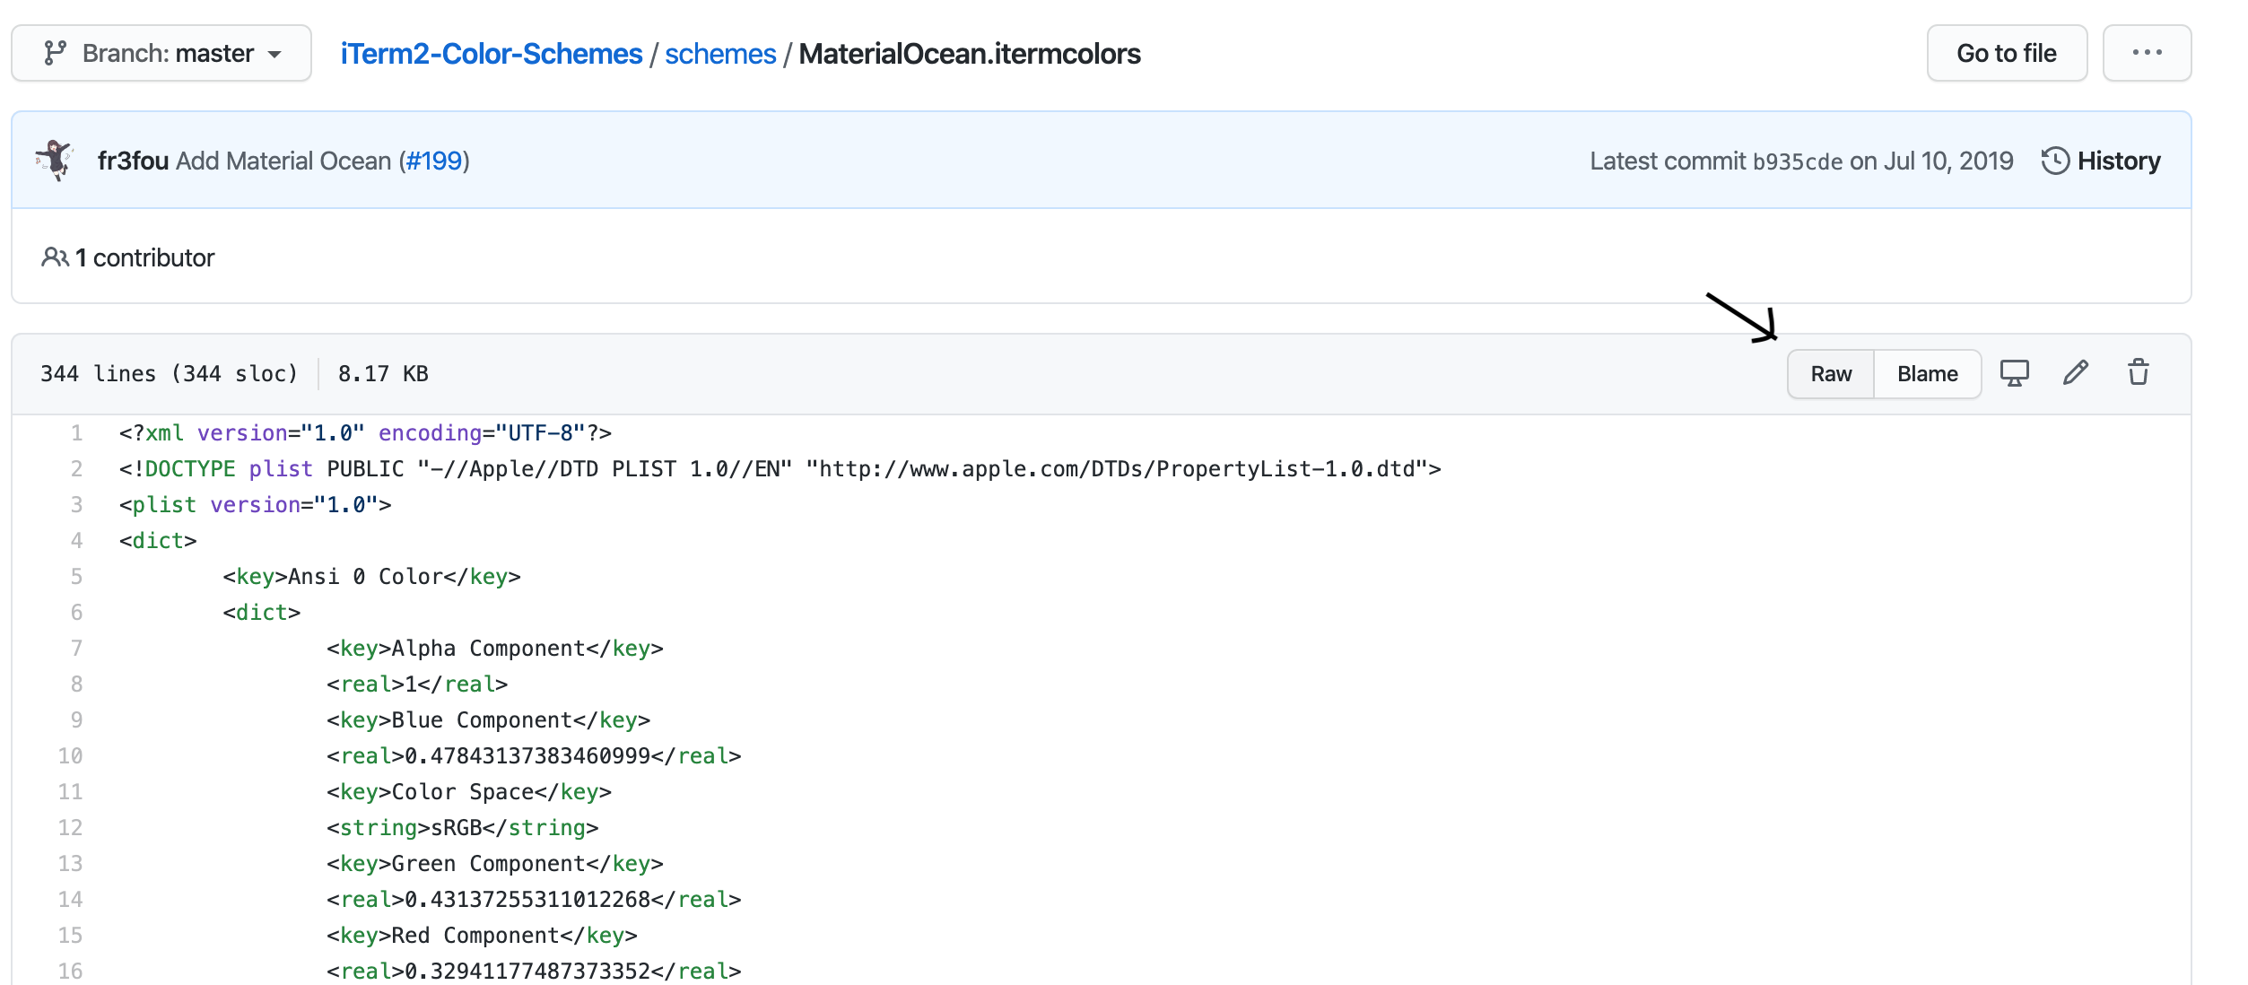This screenshot has width=2248, height=985.
Task: Navigate to the schemes folder link
Action: tap(719, 54)
